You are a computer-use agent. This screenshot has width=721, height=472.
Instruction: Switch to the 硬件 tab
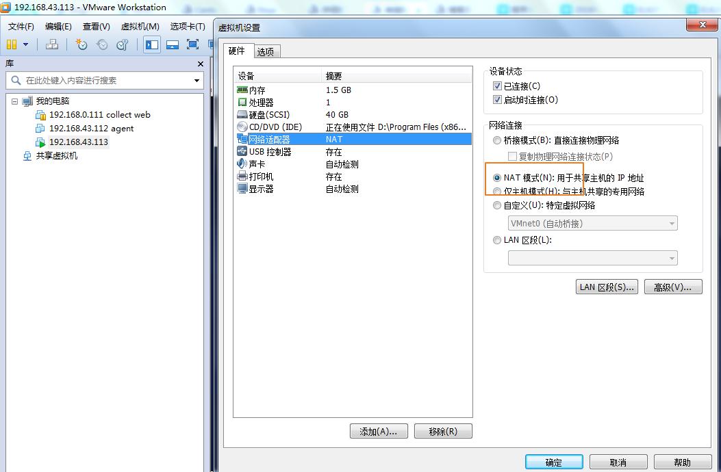coord(239,51)
